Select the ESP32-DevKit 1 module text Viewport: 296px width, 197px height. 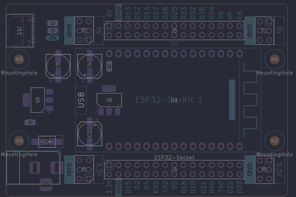pos(169,100)
